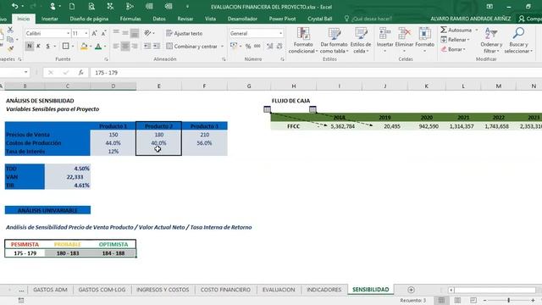Apply the yellow fill color bucket
The width and height of the screenshot is (542, 305).
pyautogui.click(x=84, y=46)
